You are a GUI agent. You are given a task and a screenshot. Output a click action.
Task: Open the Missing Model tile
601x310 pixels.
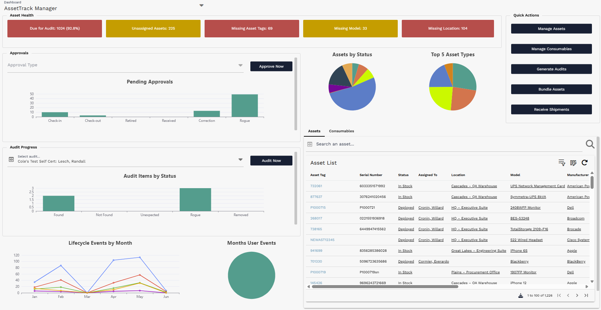[350, 29]
